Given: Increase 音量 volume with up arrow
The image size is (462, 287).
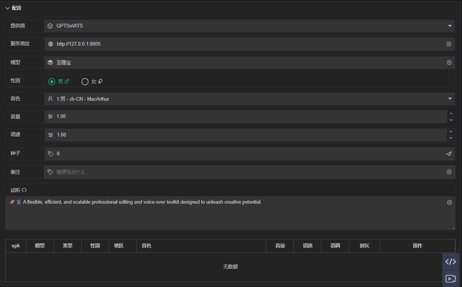Looking at the screenshot, I should (x=451, y=114).
